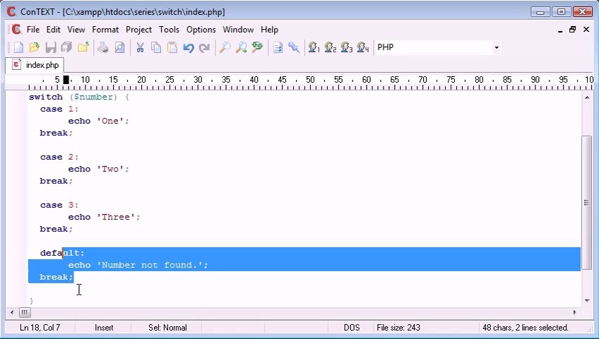Click the echo 'One'; code line
599x339 pixels.
99,121
